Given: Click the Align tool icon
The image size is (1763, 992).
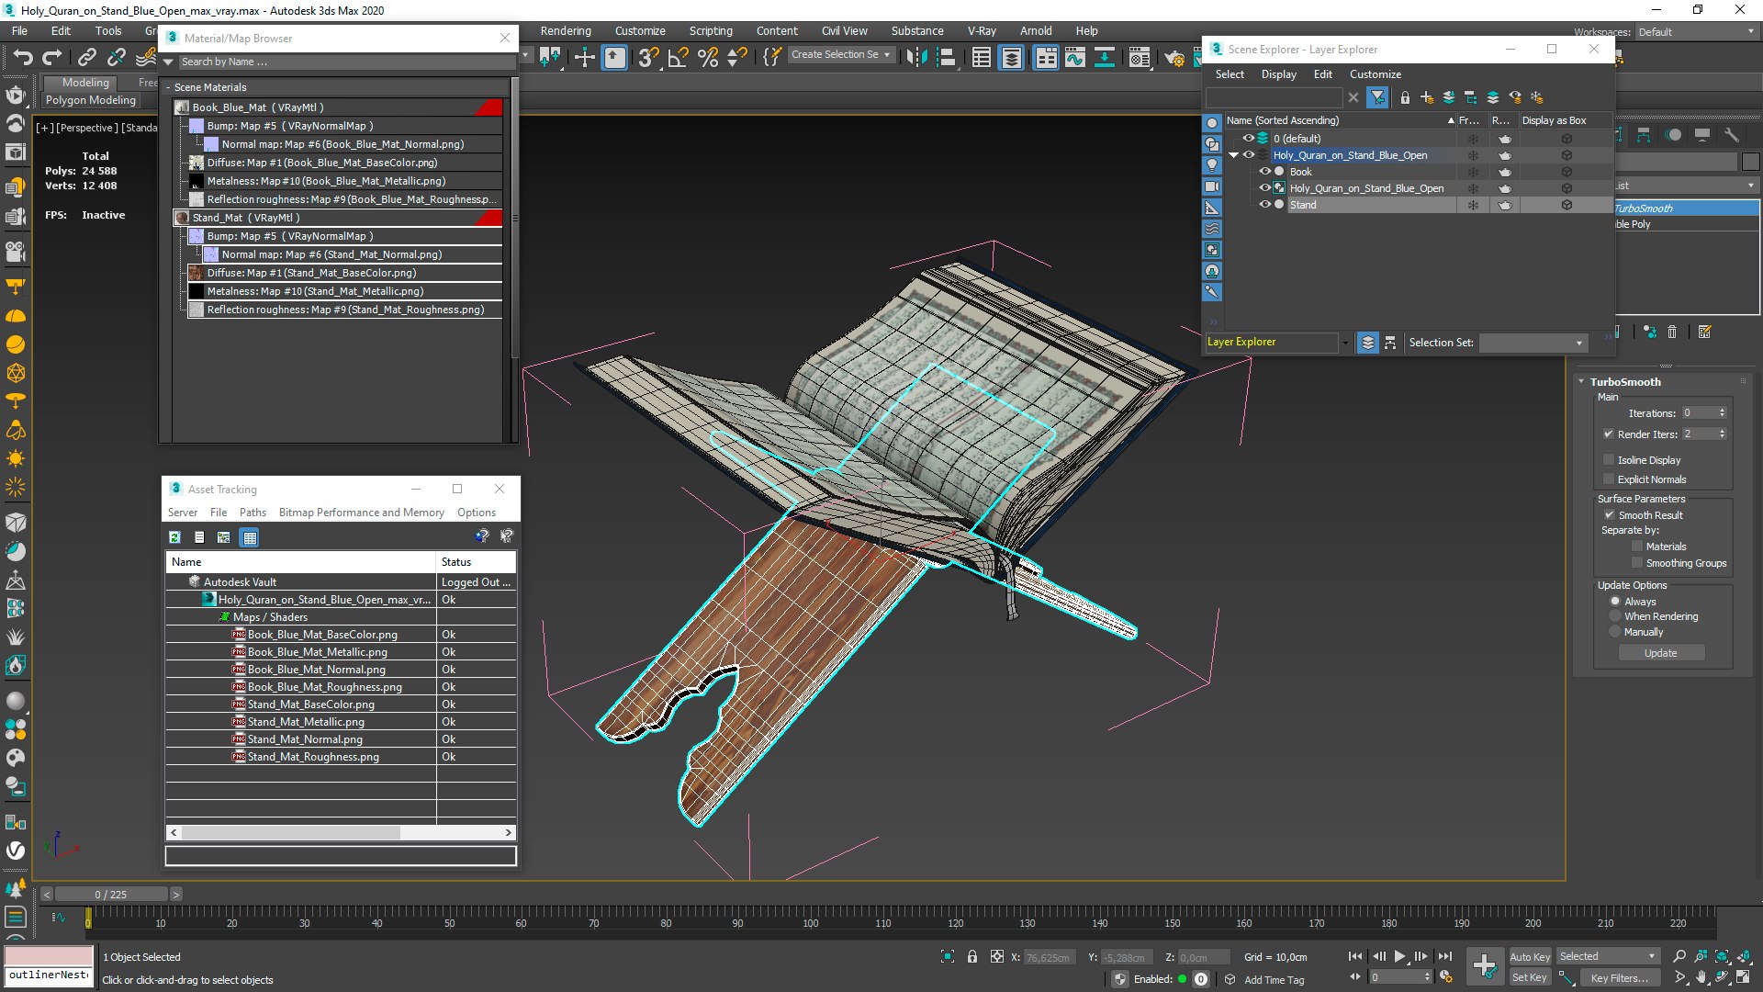Looking at the screenshot, I should pyautogui.click(x=945, y=58).
